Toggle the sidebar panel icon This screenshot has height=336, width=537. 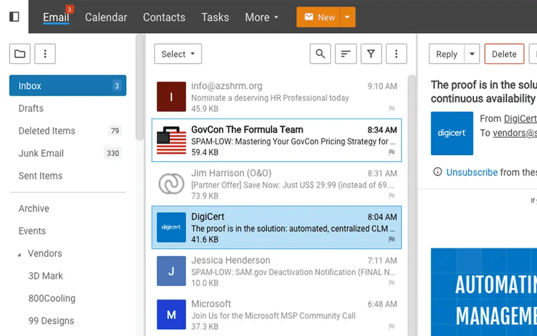pos(14,17)
